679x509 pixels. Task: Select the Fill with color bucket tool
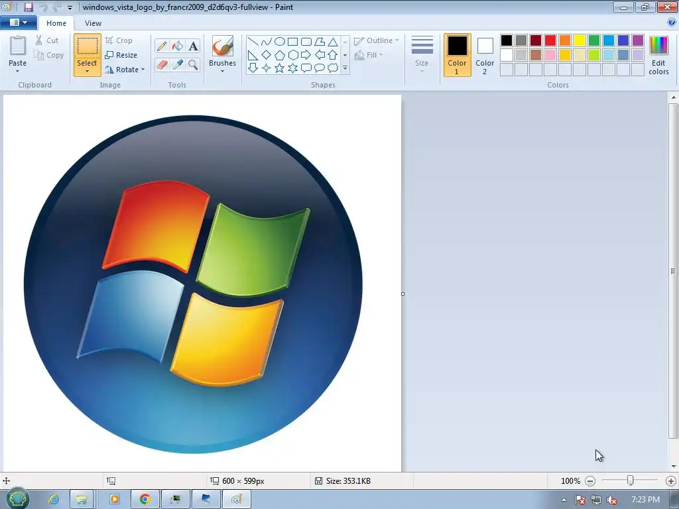pyautogui.click(x=178, y=46)
